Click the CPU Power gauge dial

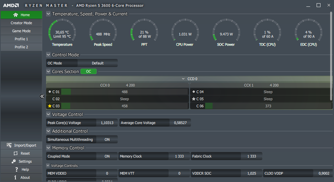tap(185, 30)
